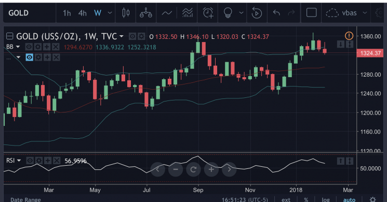Reset the chart view with the circular arrow
Screen dimensions: 387x202
(193, 169)
